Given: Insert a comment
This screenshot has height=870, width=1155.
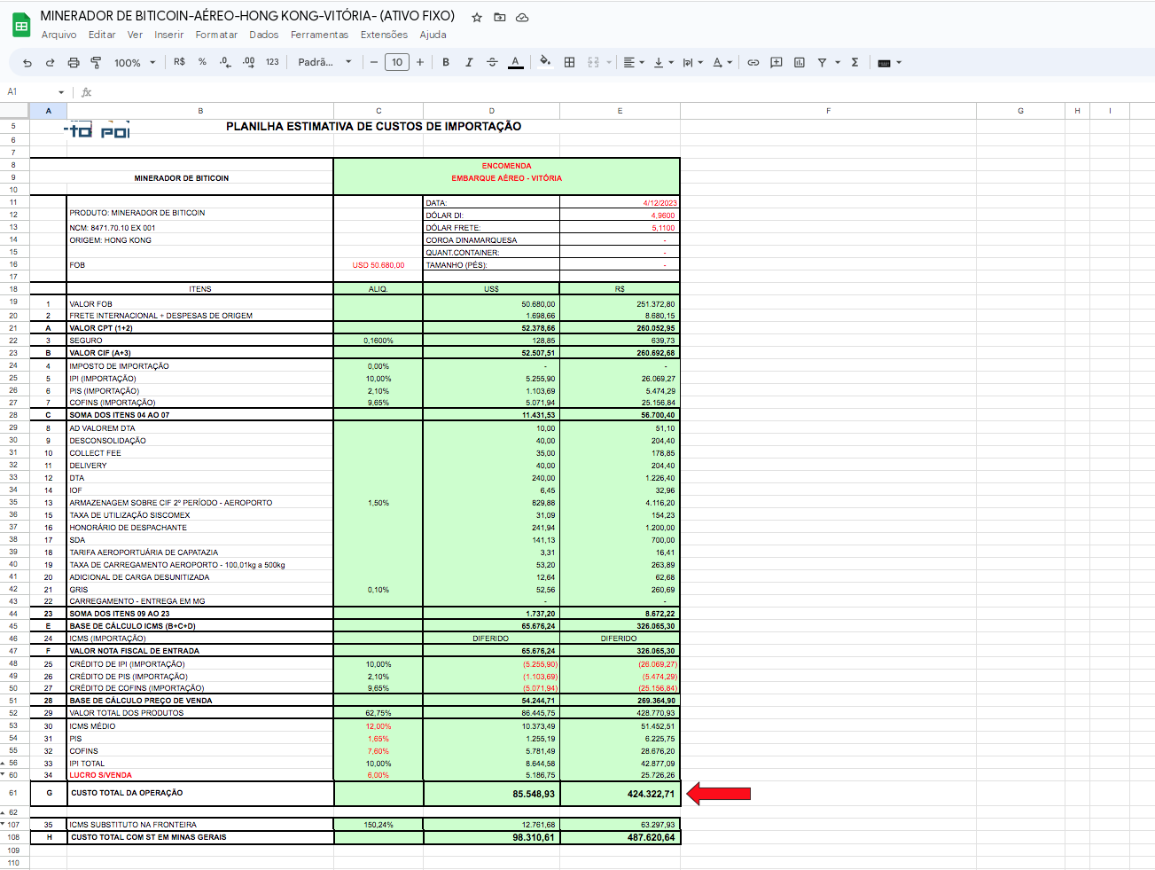Looking at the screenshot, I should pyautogui.click(x=777, y=62).
